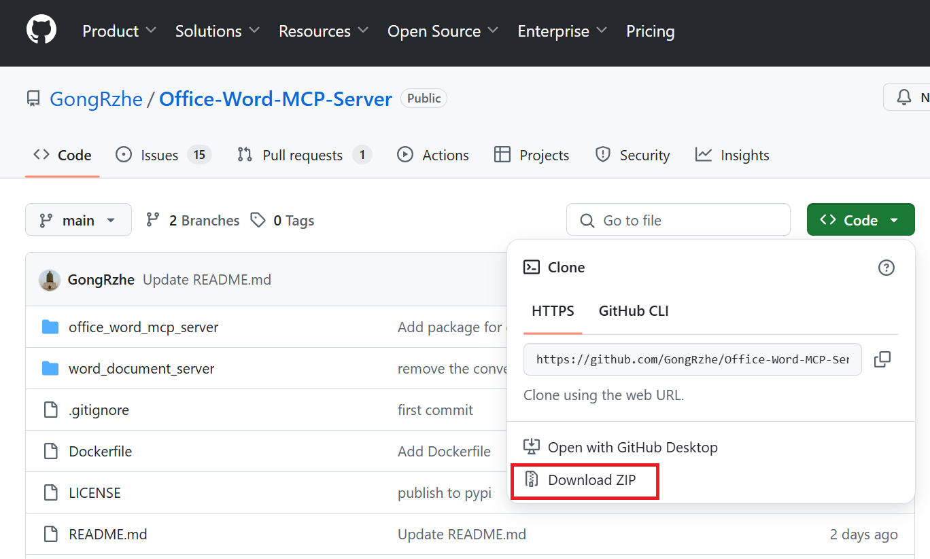Switch to the Code tab
This screenshot has height=559, width=930.
[x=63, y=155]
